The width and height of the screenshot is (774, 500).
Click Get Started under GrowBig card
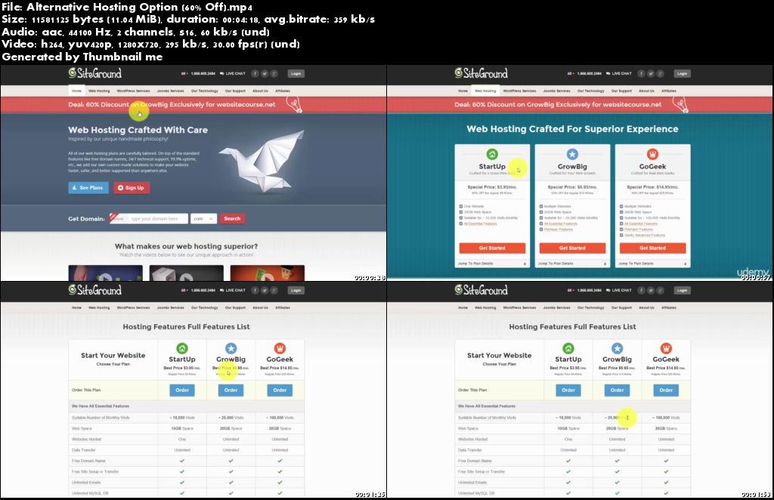pyautogui.click(x=572, y=248)
